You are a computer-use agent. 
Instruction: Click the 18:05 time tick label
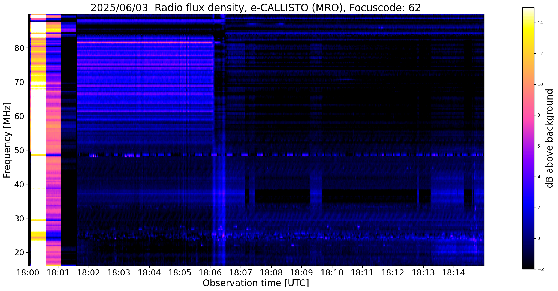[x=180, y=272]
